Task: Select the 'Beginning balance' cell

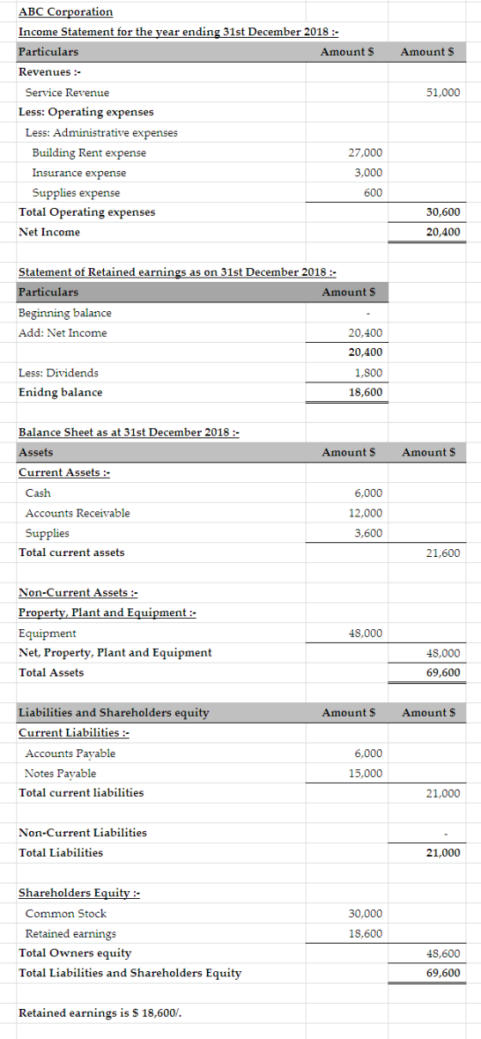Action: pos(64,313)
